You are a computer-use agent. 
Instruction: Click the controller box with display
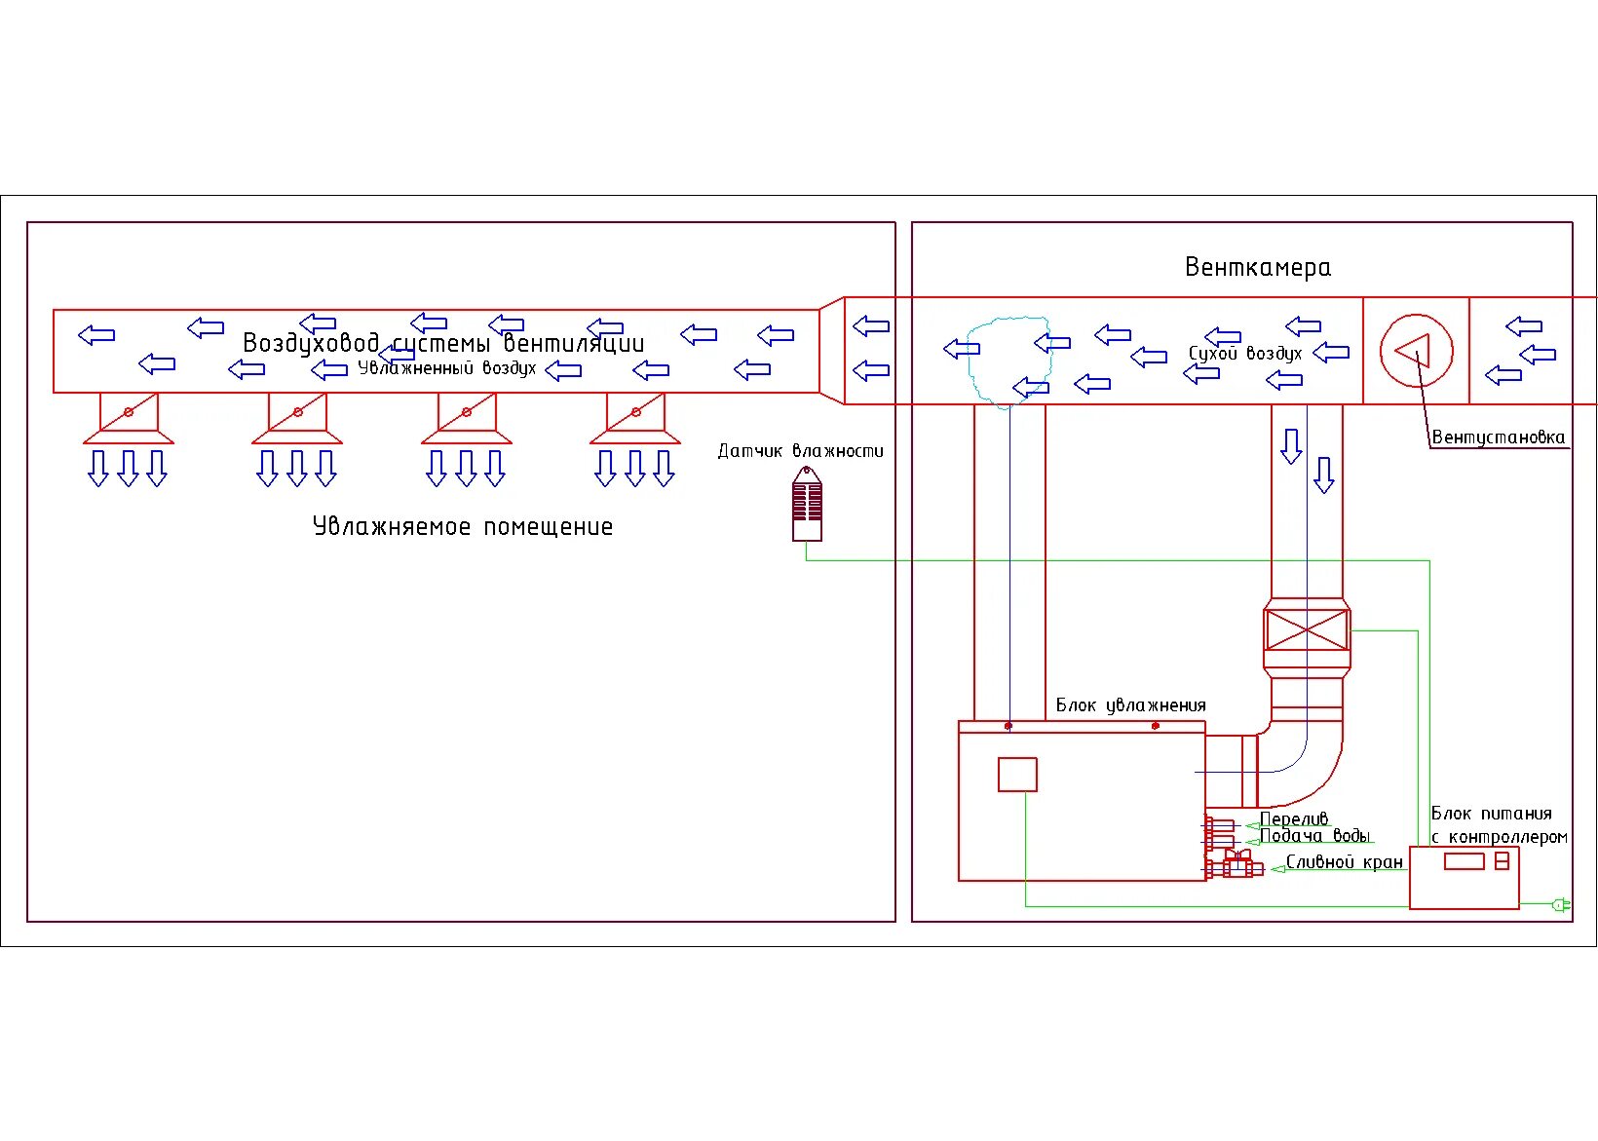[1465, 878]
